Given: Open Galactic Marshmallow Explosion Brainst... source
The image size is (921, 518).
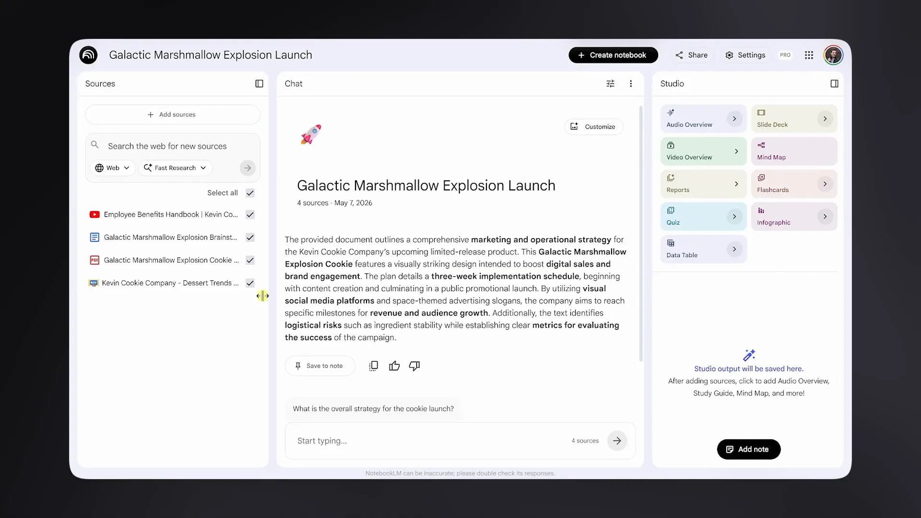Looking at the screenshot, I should click(x=170, y=237).
